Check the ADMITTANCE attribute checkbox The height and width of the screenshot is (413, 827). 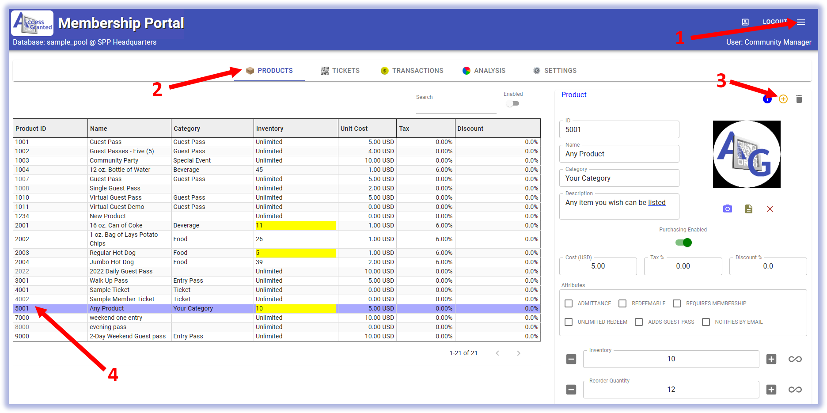(569, 303)
